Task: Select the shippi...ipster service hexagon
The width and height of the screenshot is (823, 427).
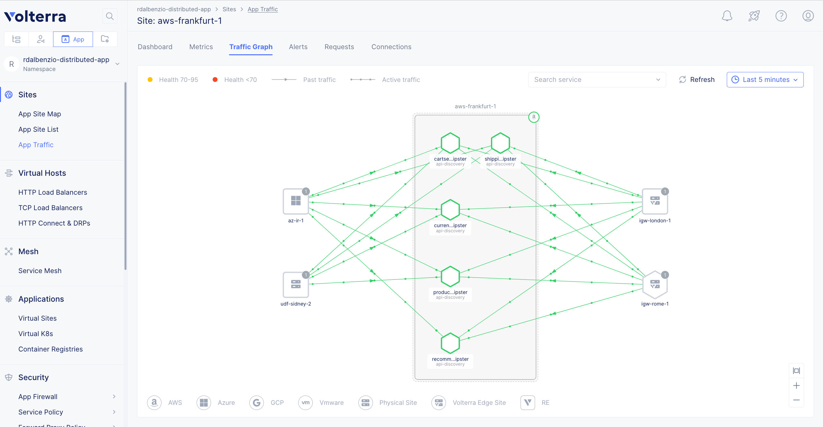Action: 500,143
